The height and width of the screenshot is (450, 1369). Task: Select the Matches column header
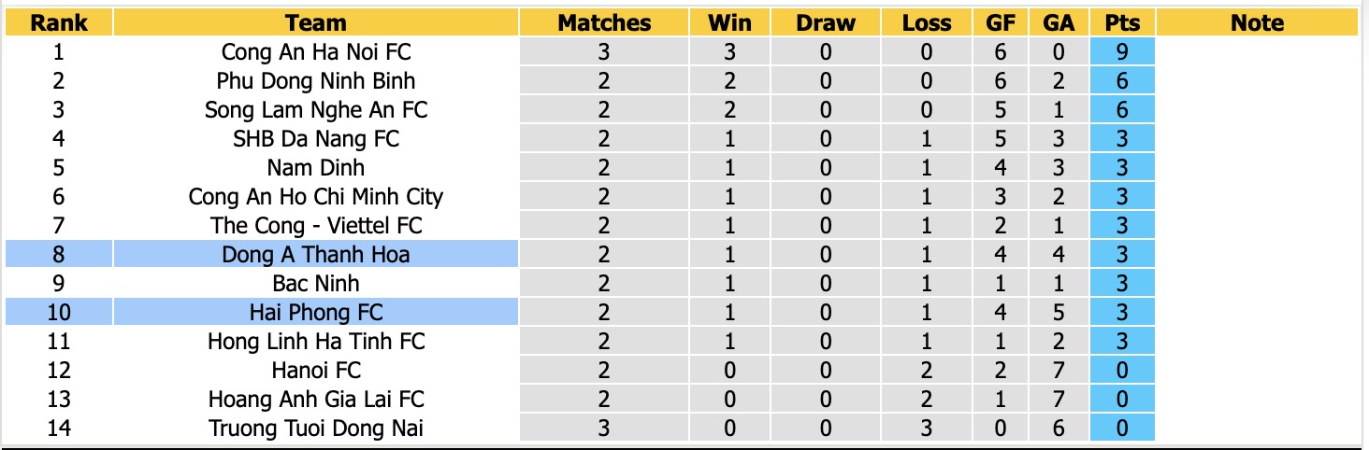pyautogui.click(x=604, y=22)
